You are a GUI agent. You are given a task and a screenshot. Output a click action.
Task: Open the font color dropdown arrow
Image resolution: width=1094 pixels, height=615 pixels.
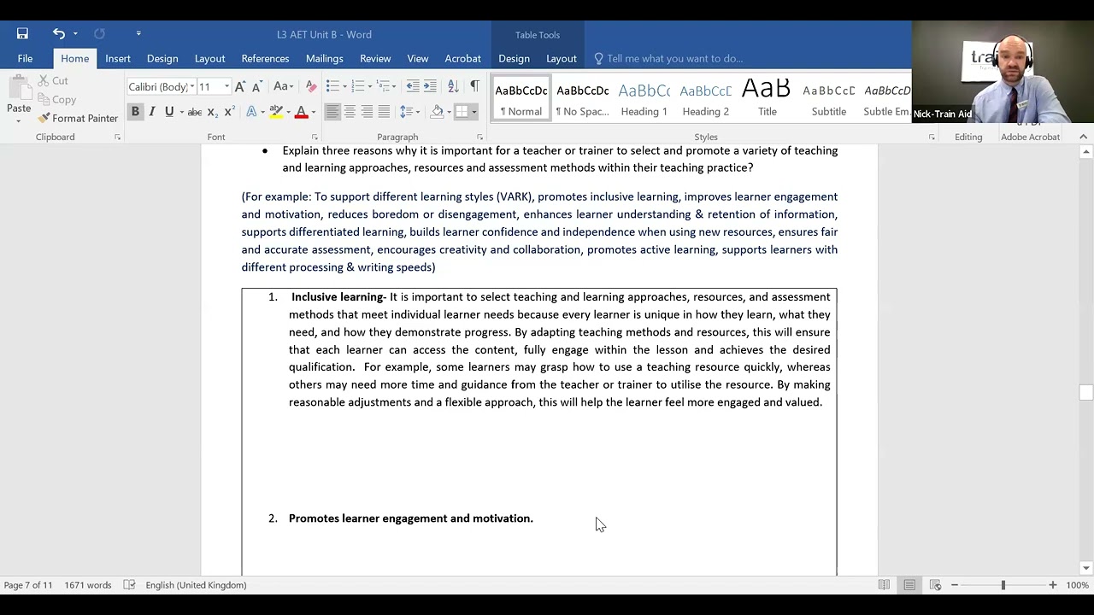point(314,112)
